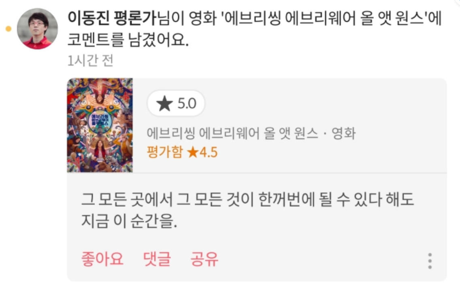This screenshot has width=460, height=283.
Task: Click the black star in rating pill
Action: coord(164,104)
